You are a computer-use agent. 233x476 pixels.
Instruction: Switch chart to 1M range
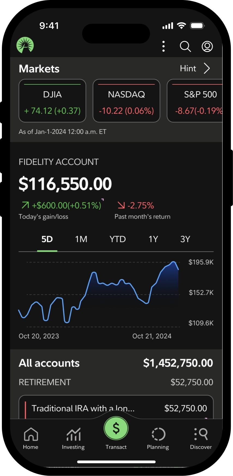click(81, 239)
